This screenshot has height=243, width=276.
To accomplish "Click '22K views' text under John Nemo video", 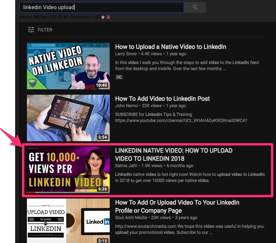I will click(152, 105).
